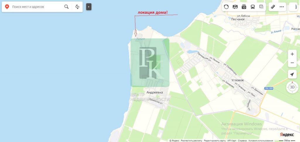Open Разместить рекламу link
The width and height of the screenshot is (300, 142).
click(x=192, y=141)
